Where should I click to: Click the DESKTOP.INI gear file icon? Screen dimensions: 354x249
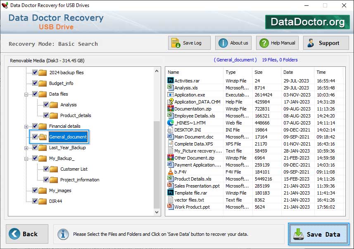(171, 129)
